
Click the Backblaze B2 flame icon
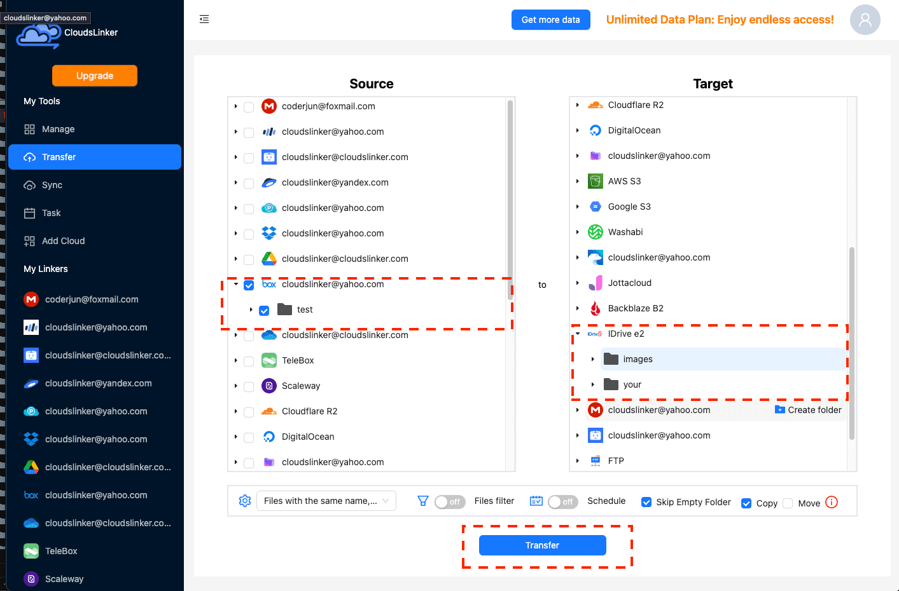point(596,308)
